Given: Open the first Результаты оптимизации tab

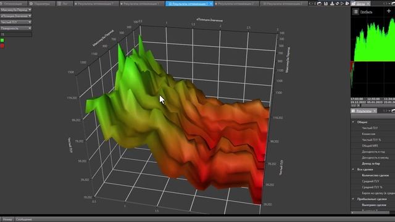Looking at the screenshot, I should click(96, 4).
